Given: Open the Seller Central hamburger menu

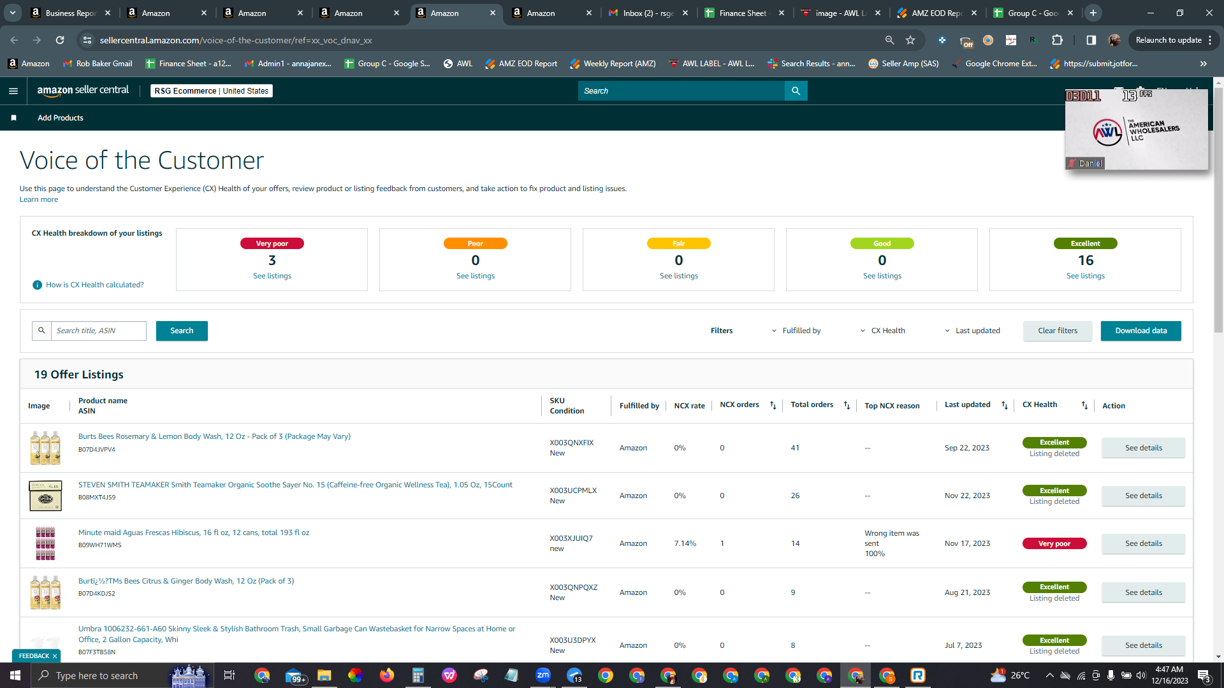Looking at the screenshot, I should (x=13, y=91).
